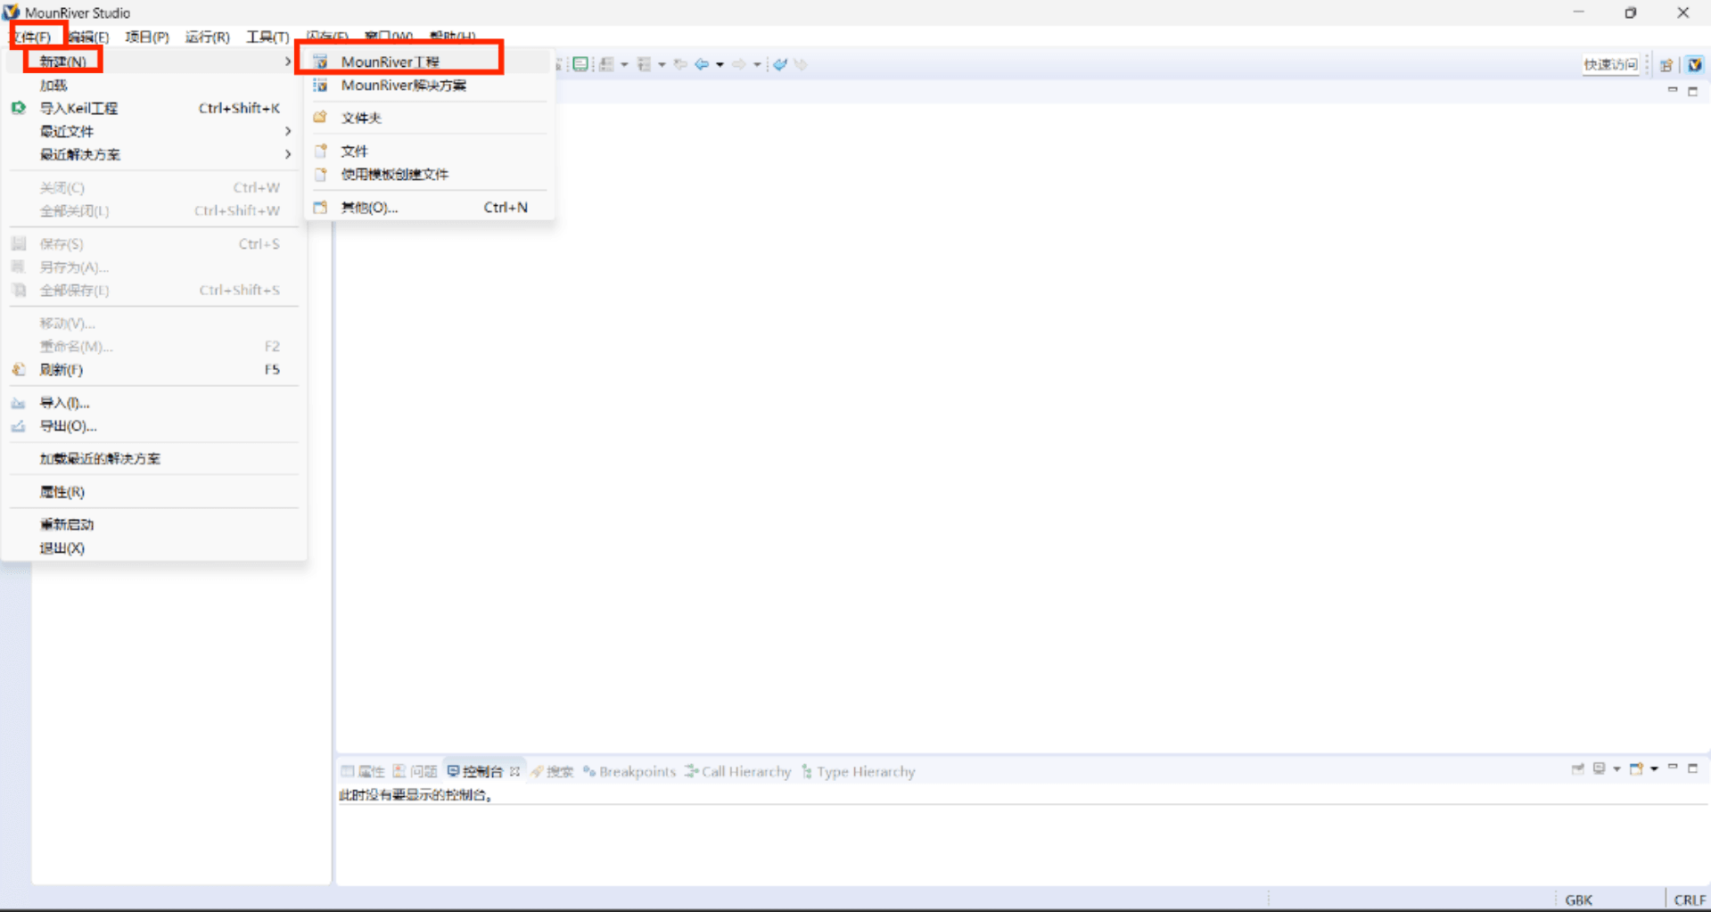
Task: Choose 导入Keil工程 menu entry
Action: coord(78,108)
